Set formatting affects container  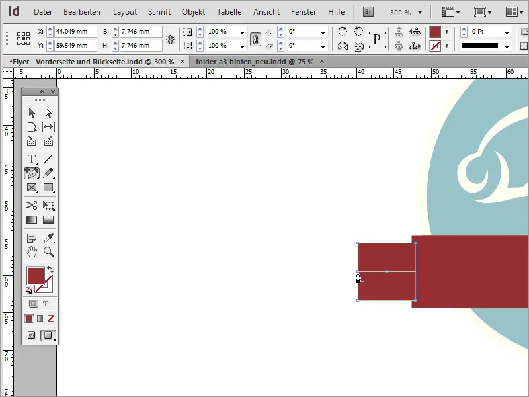34,304
